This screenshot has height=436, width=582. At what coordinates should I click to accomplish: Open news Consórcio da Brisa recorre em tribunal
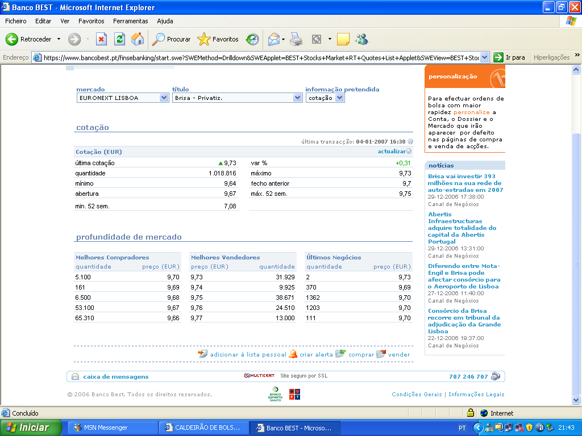[464, 321]
